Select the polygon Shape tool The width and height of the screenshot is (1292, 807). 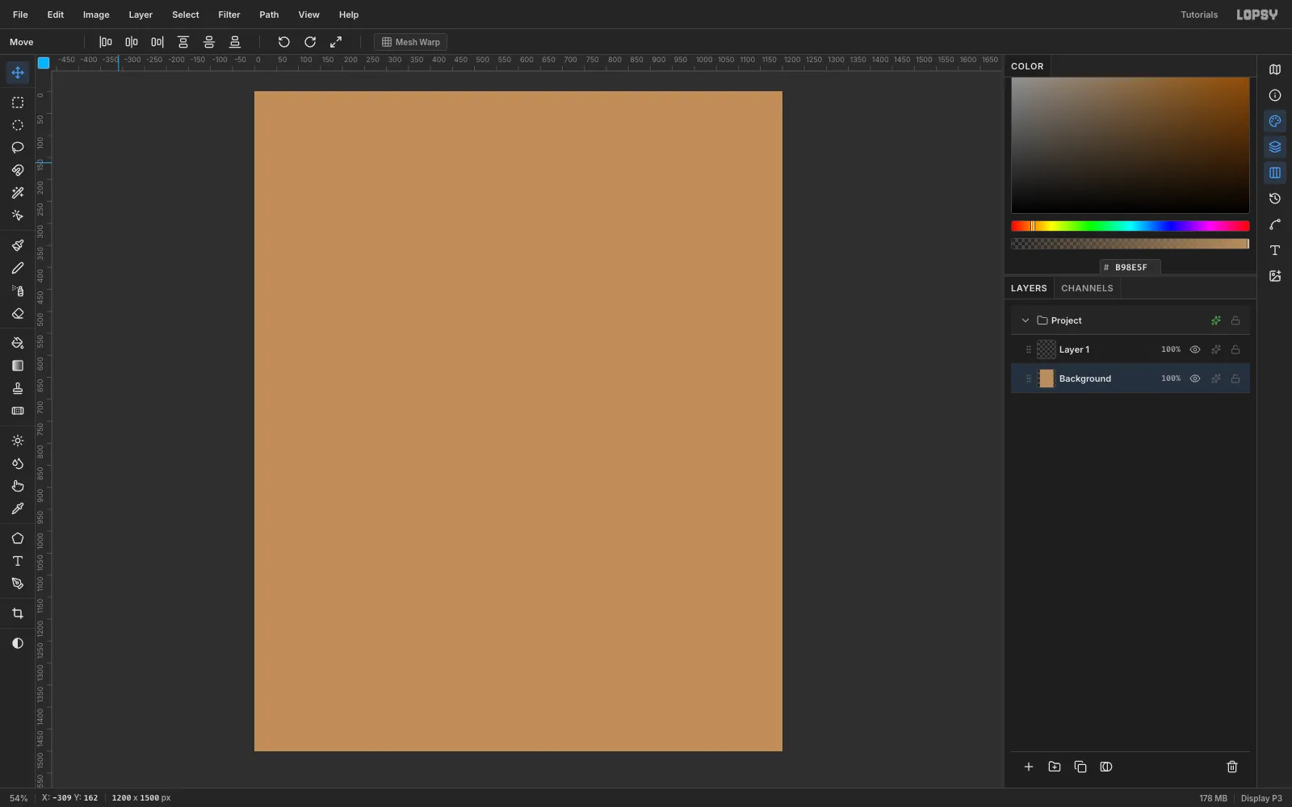click(18, 538)
